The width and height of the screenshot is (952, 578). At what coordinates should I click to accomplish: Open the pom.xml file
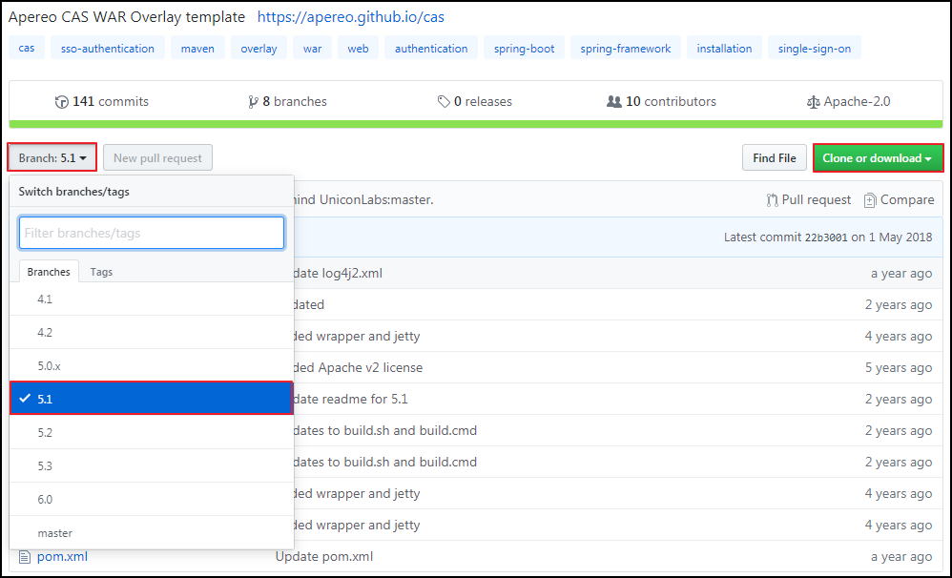click(62, 556)
